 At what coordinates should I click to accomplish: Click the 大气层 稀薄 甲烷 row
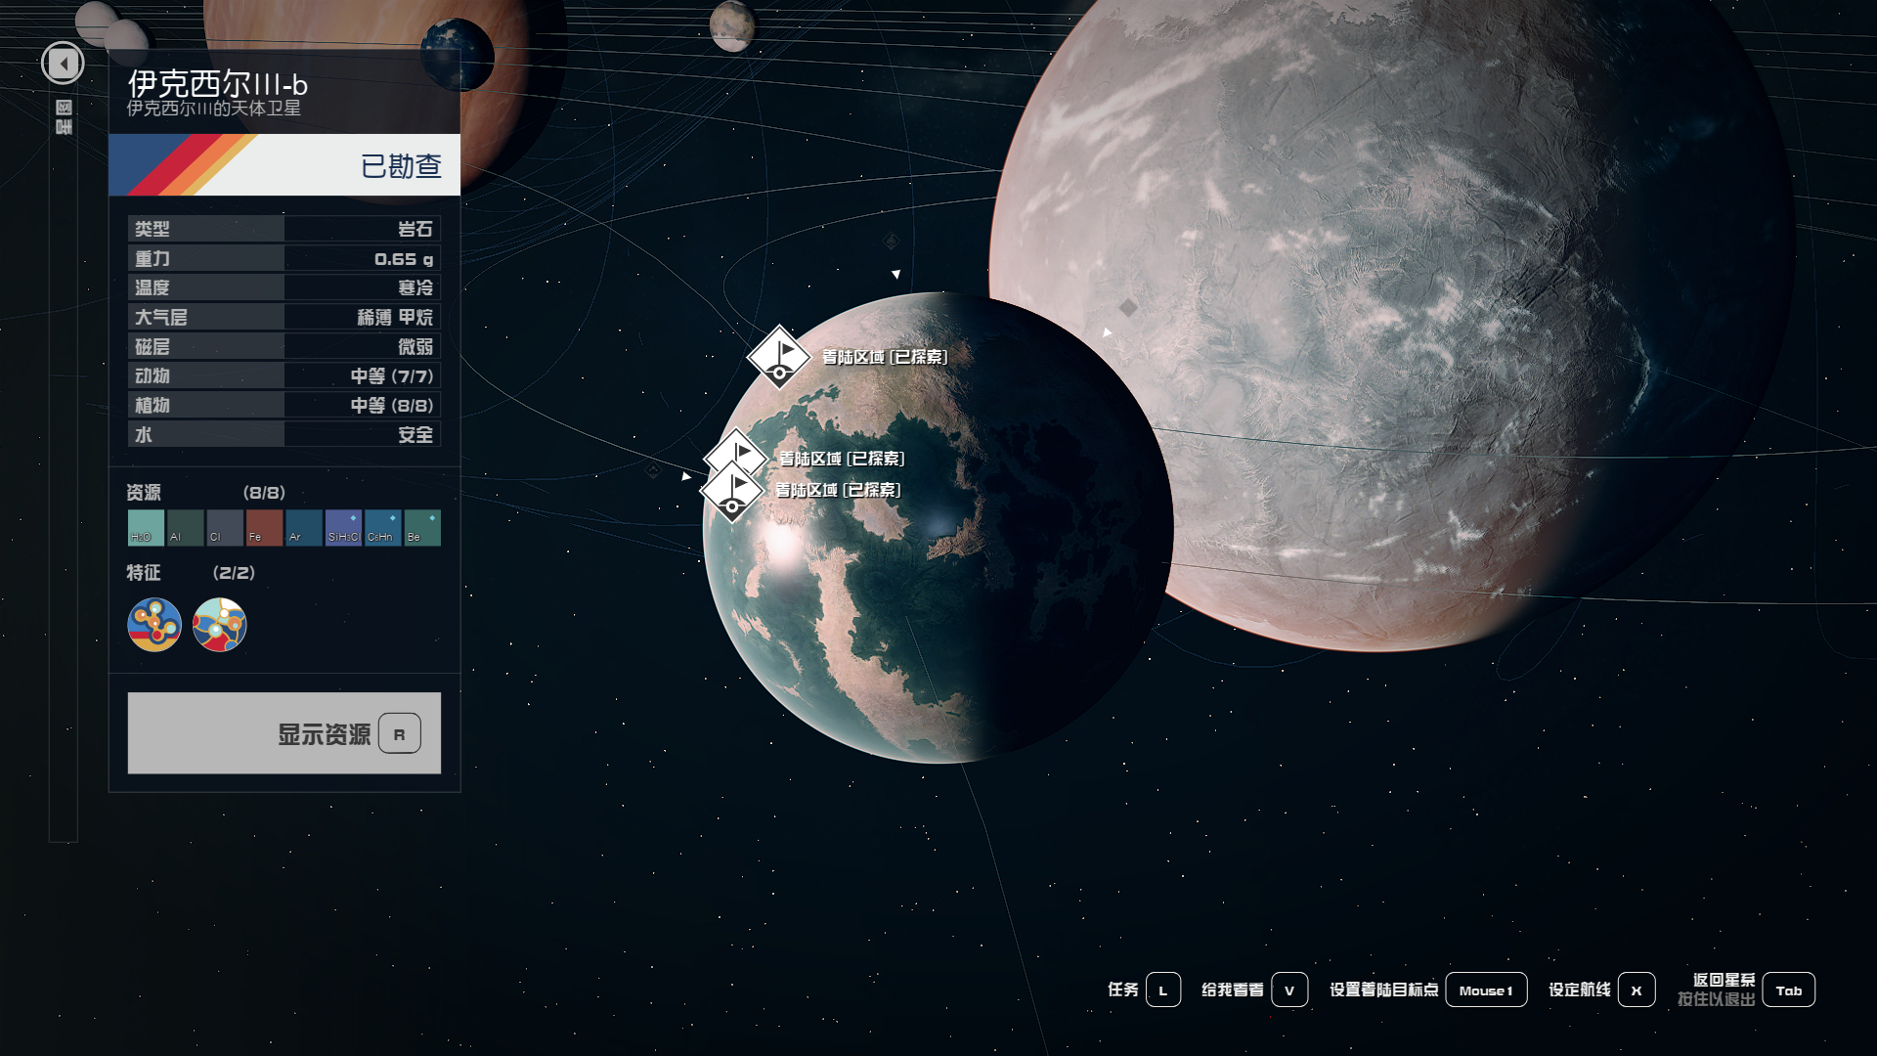284,317
